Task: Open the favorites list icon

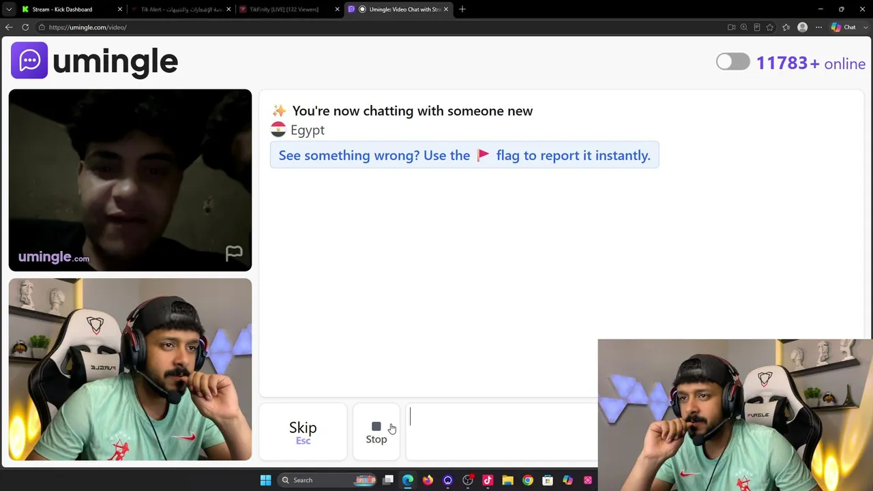Action: coord(786,27)
